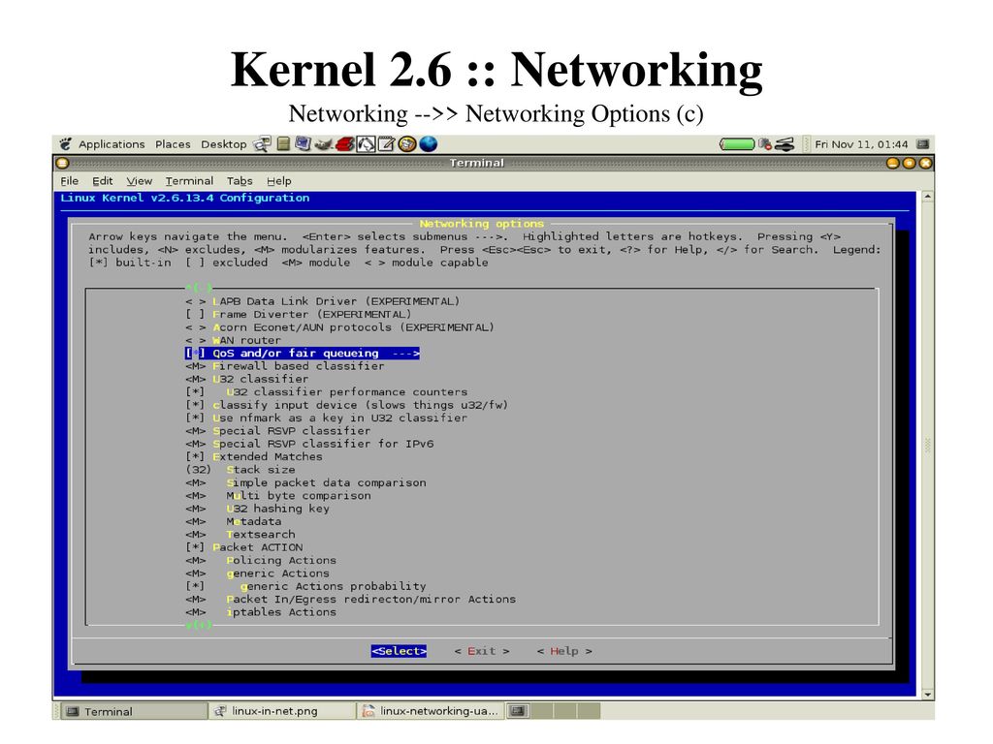Screen dimensions: 993x744
Task: Click the GNOME foot logo icon
Action: pyautogui.click(x=65, y=144)
